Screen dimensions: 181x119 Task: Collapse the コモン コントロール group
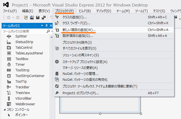click(5, 110)
